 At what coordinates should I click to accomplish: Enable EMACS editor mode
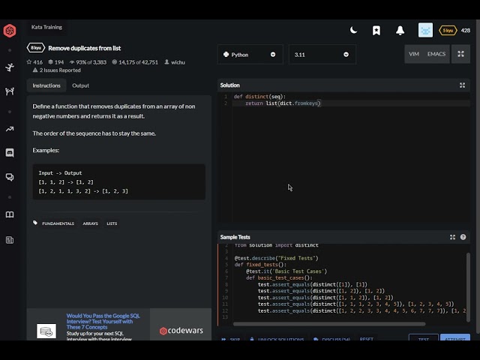[436, 54]
